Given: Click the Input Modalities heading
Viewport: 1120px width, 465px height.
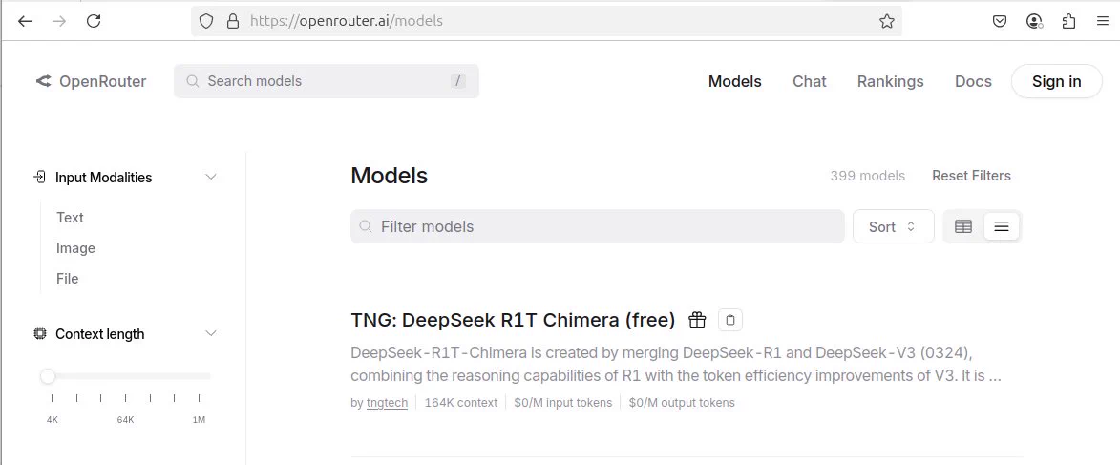Looking at the screenshot, I should [x=103, y=178].
